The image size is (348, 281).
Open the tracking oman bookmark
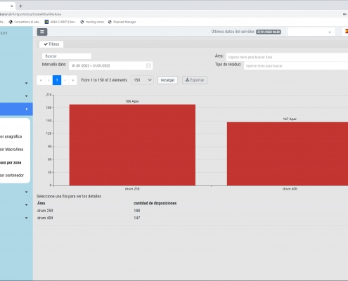(x=92, y=22)
